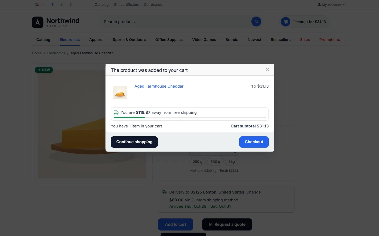Click the free shipping progress bar
This screenshot has height=236, width=379.
(x=190, y=117)
